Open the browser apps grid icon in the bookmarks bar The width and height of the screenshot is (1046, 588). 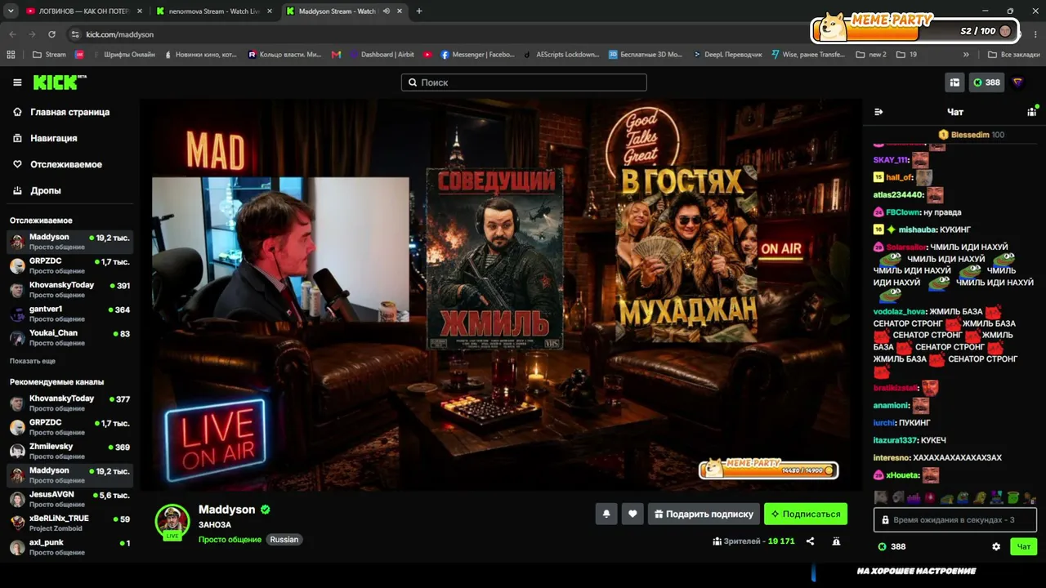click(x=11, y=55)
